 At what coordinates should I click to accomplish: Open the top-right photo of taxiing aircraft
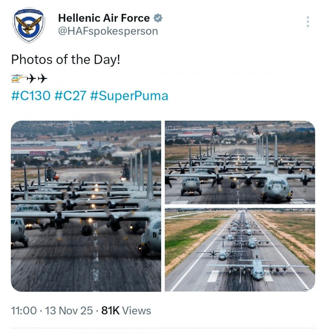coord(240,163)
